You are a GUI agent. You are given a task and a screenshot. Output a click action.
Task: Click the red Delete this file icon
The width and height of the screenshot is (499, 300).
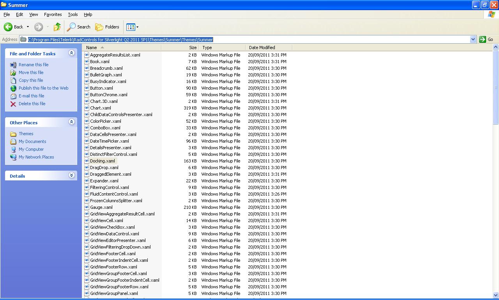tap(13, 104)
